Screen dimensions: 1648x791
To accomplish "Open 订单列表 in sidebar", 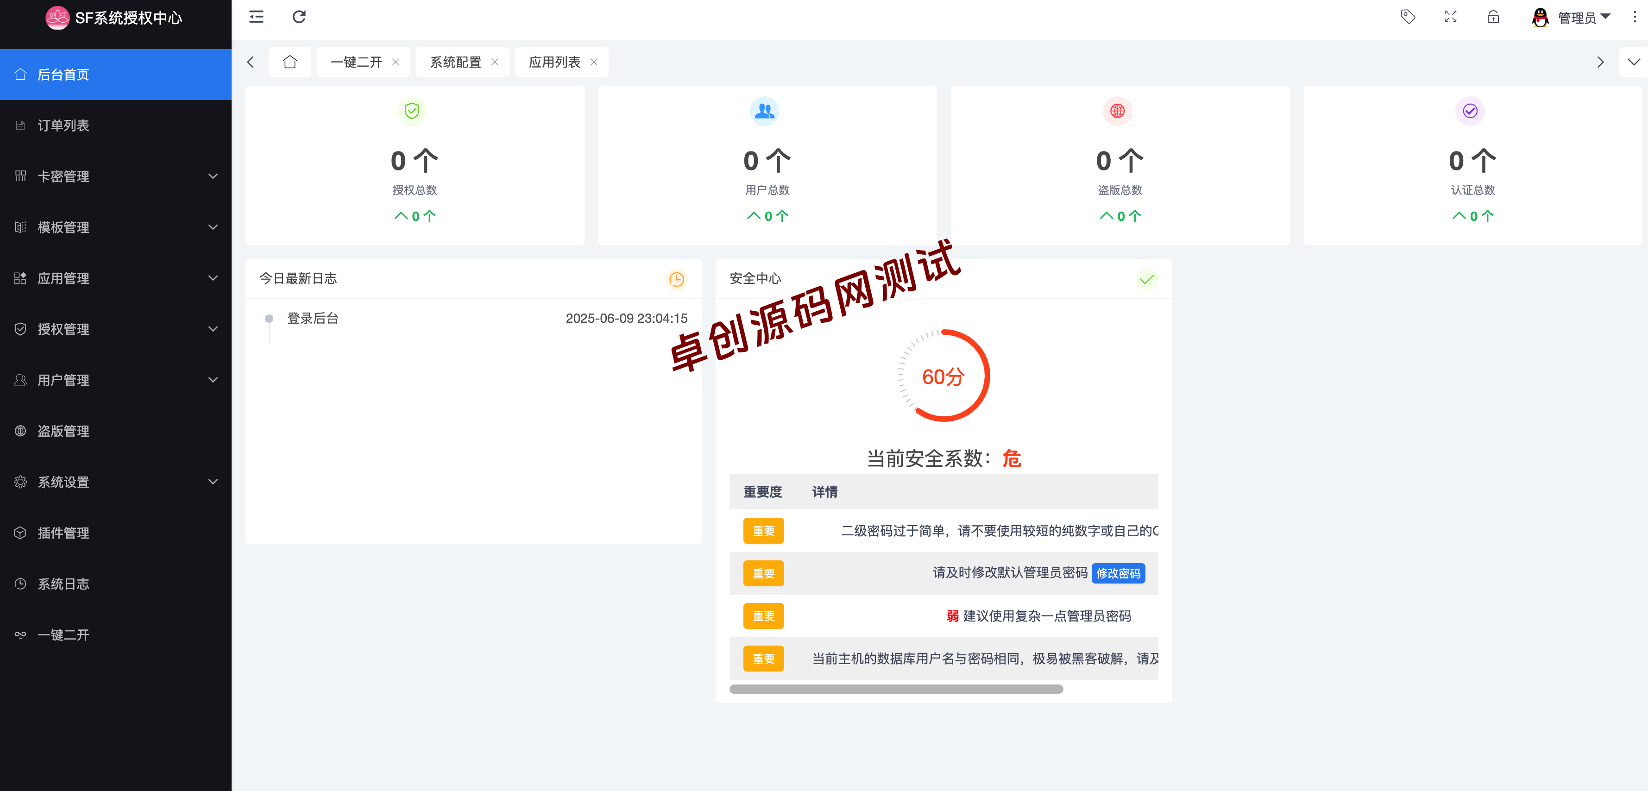I will click(115, 126).
